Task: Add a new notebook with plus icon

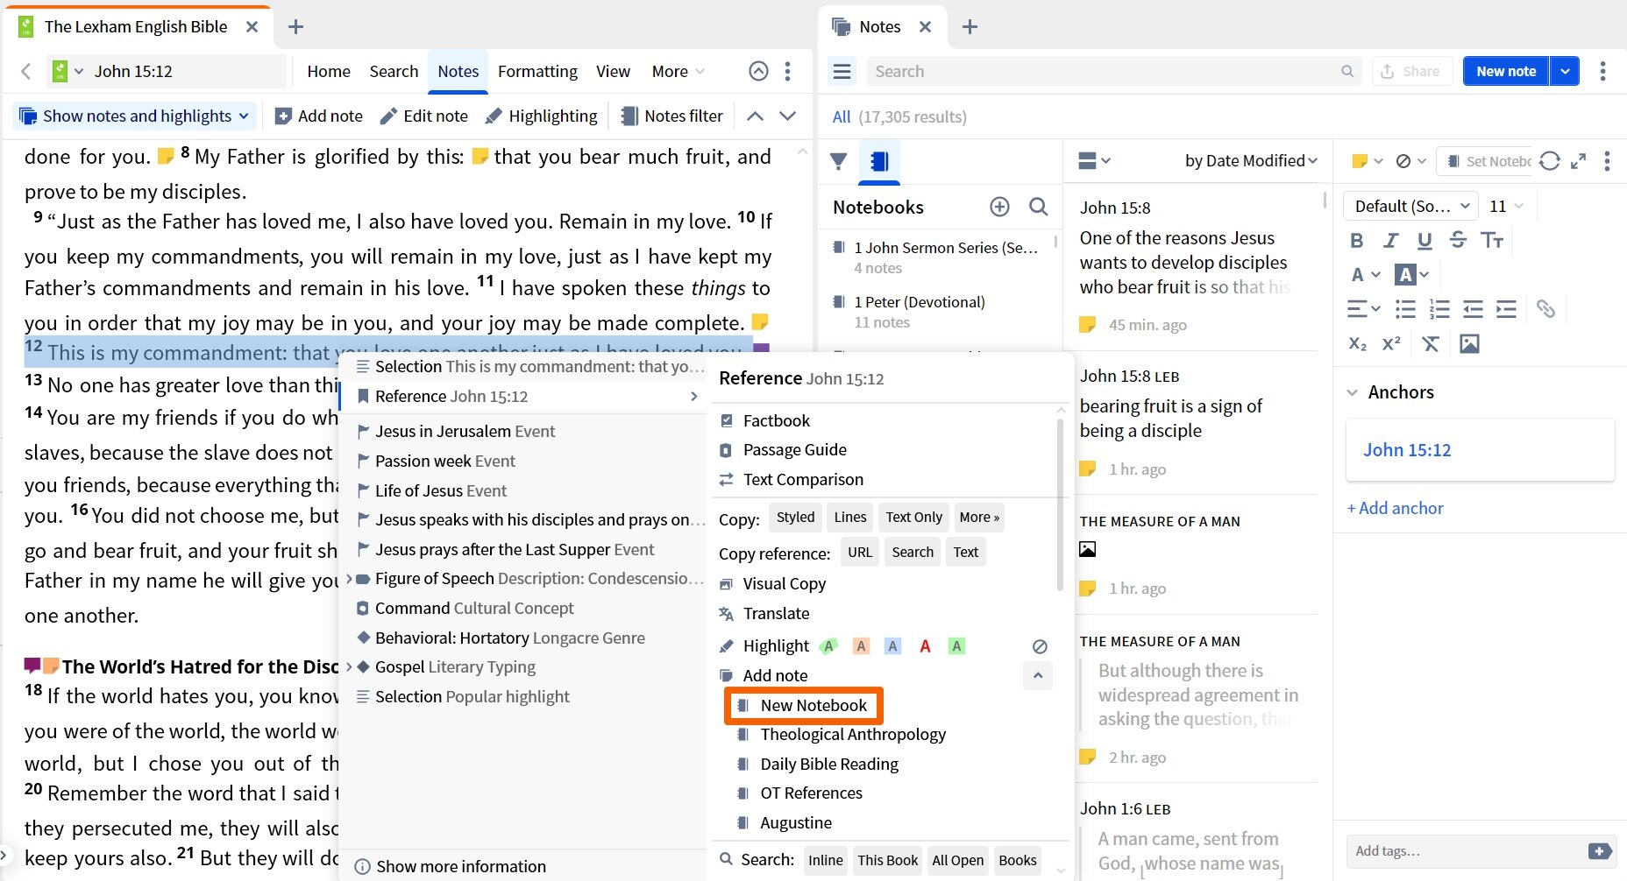Action: (999, 207)
